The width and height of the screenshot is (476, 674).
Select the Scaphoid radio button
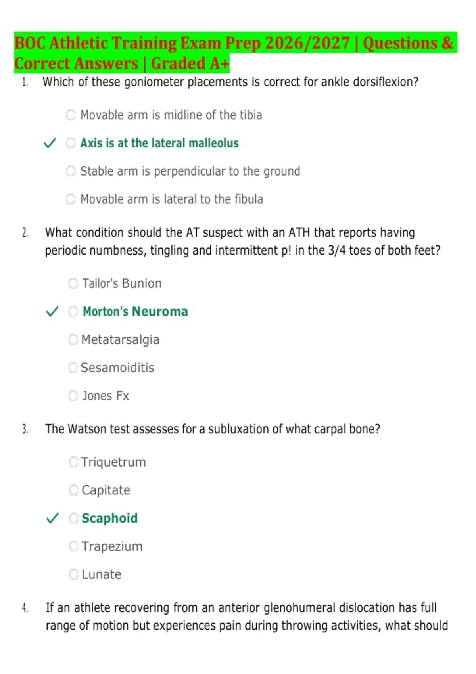[x=73, y=518]
